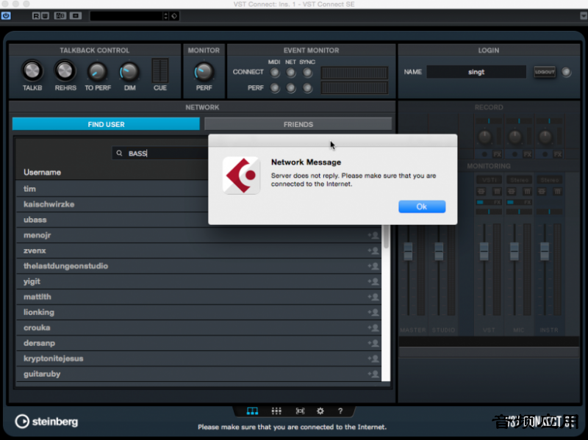Click the CONNECT MIDI indicator LED

(275, 72)
